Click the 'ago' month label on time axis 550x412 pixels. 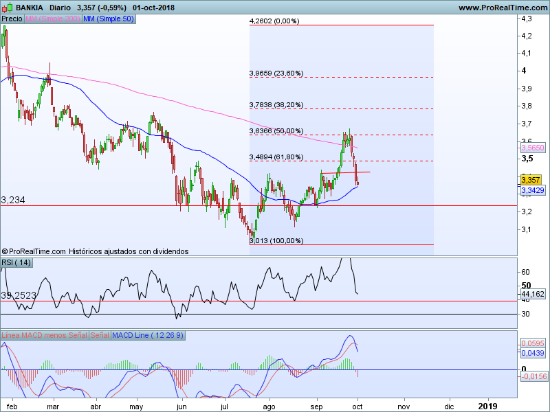269,407
